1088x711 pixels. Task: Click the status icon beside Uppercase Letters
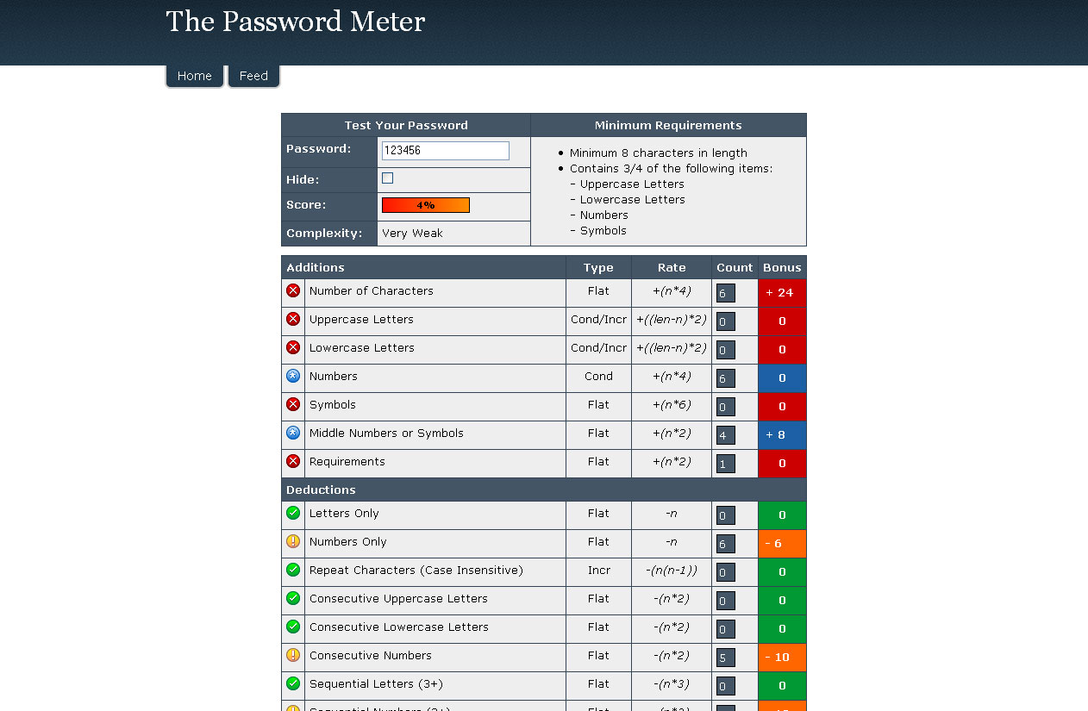coord(293,320)
